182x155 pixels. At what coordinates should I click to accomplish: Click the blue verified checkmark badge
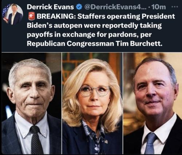79,7
